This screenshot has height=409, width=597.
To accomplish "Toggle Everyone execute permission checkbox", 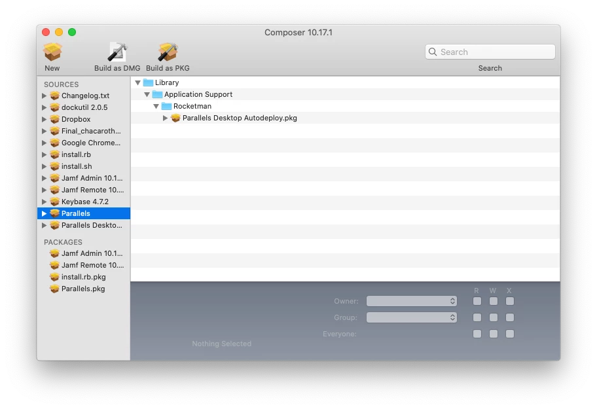I will (510, 334).
